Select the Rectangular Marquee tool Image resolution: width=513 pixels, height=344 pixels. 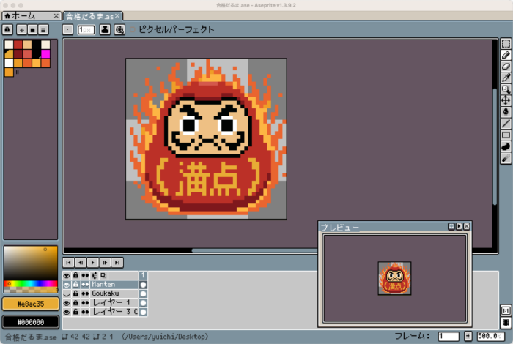506,44
